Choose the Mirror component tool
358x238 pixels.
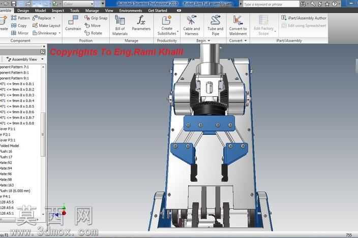click(20, 33)
